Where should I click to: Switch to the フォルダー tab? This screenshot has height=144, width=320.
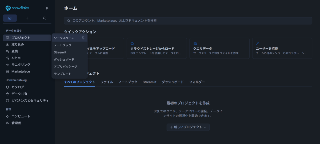click(x=197, y=82)
